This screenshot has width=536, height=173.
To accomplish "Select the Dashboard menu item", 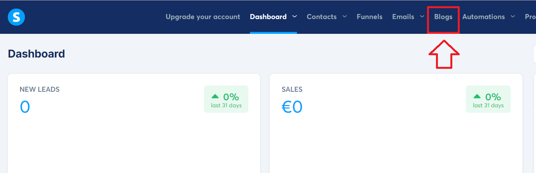I will click(x=268, y=17).
